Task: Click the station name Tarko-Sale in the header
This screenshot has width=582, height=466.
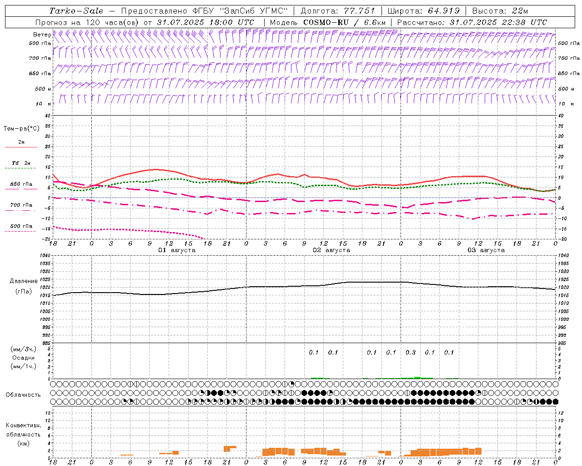Action: 76,11
